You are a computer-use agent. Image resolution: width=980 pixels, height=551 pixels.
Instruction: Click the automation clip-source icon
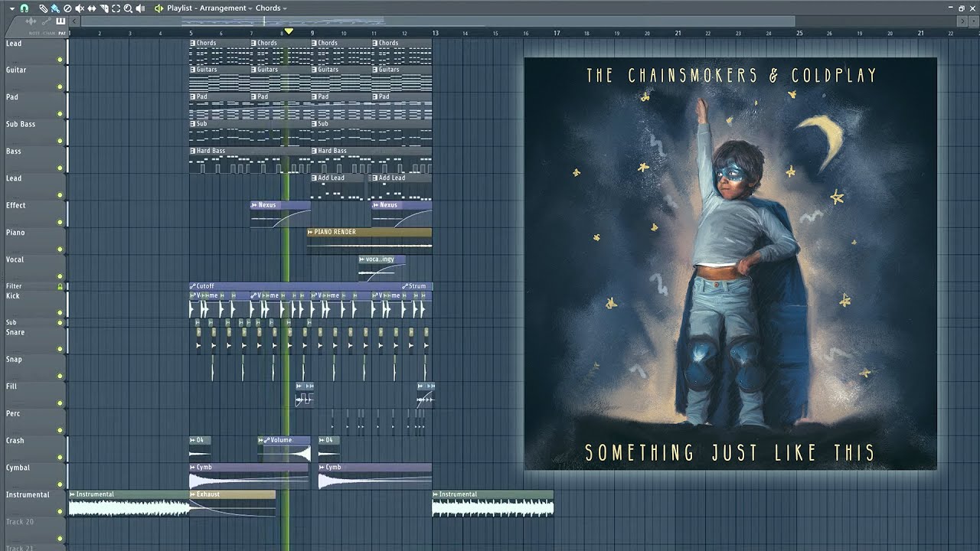click(47, 21)
